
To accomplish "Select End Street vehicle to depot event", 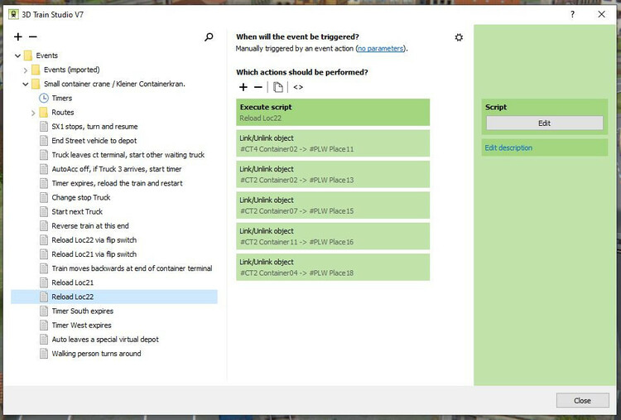I will 94,141.
